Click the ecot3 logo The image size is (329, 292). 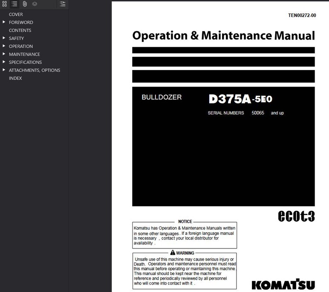(x=296, y=216)
